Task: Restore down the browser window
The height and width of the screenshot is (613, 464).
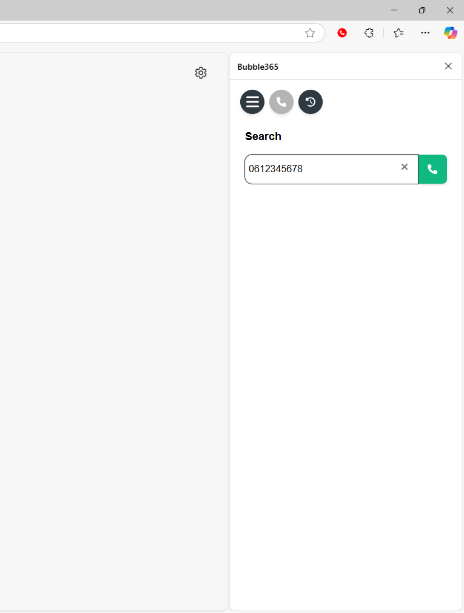Action: click(422, 10)
